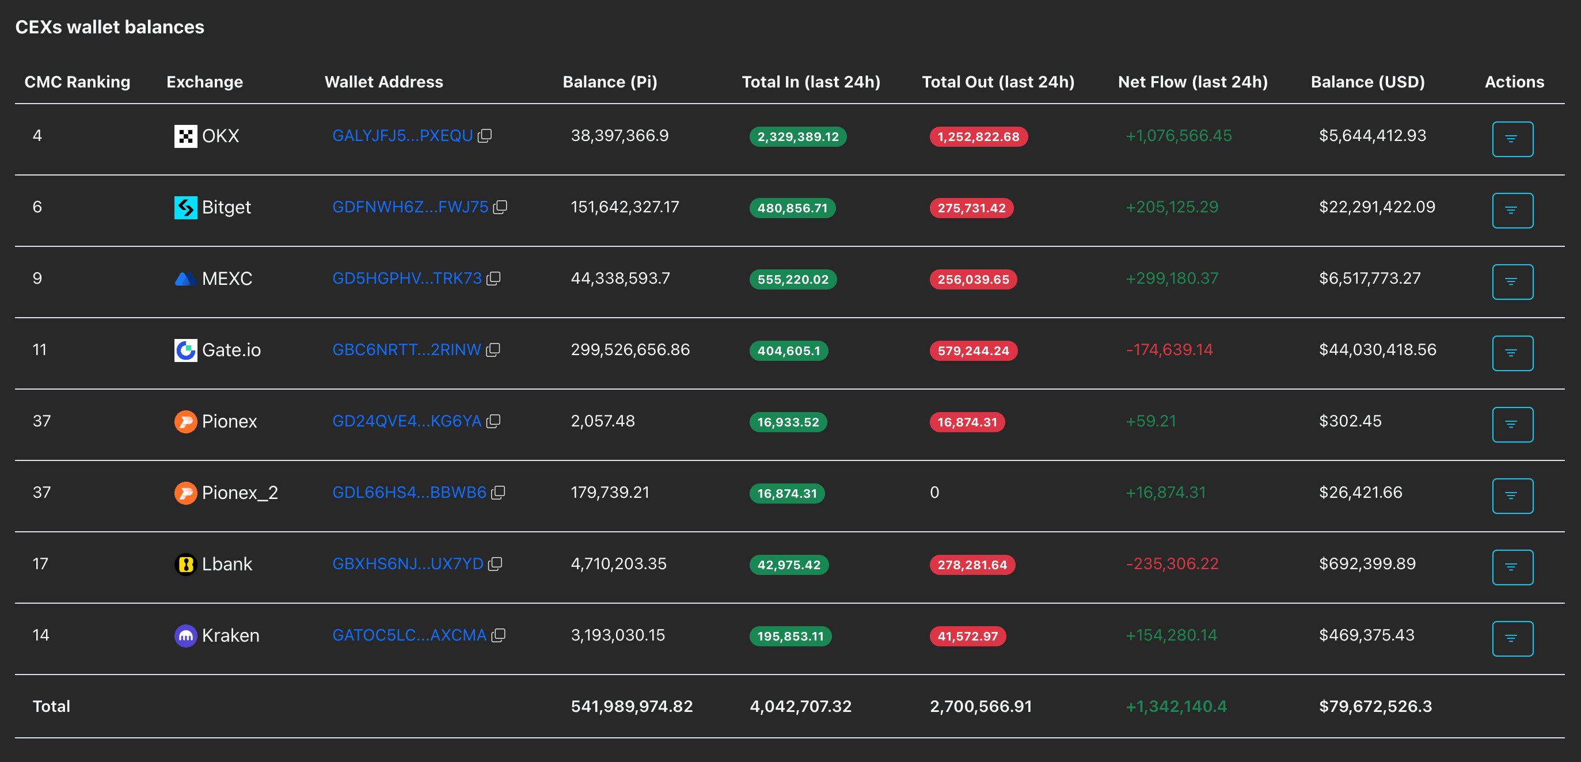Sort by Balance (Pi) column header

pyautogui.click(x=610, y=82)
